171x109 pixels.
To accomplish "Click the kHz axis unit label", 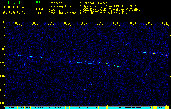I will click(x=2, y=22).
